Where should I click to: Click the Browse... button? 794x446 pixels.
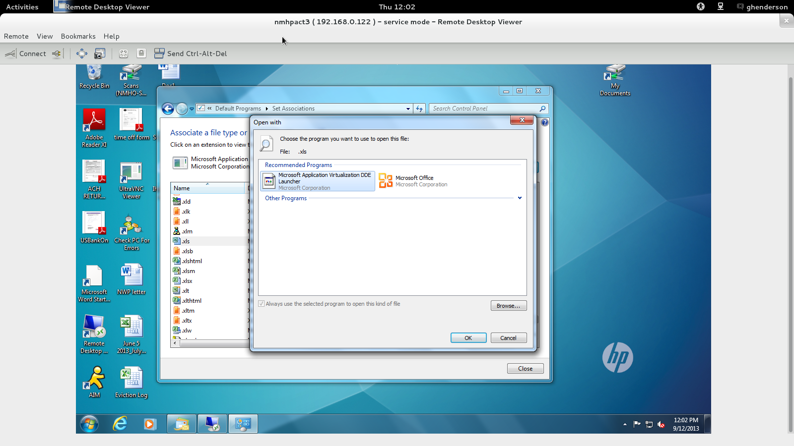tap(508, 306)
